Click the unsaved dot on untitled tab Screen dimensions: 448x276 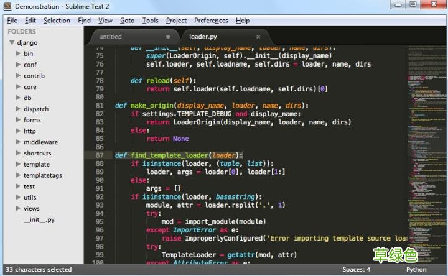[x=168, y=37]
